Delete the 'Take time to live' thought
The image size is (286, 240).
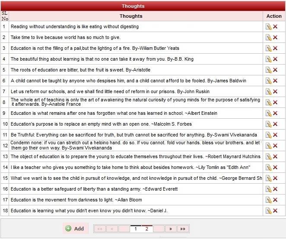click(x=275, y=38)
